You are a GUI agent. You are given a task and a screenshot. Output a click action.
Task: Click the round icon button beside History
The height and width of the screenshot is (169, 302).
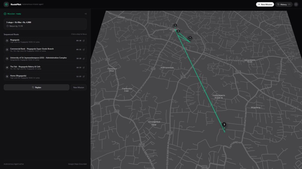pyautogui.click(x=296, y=4)
